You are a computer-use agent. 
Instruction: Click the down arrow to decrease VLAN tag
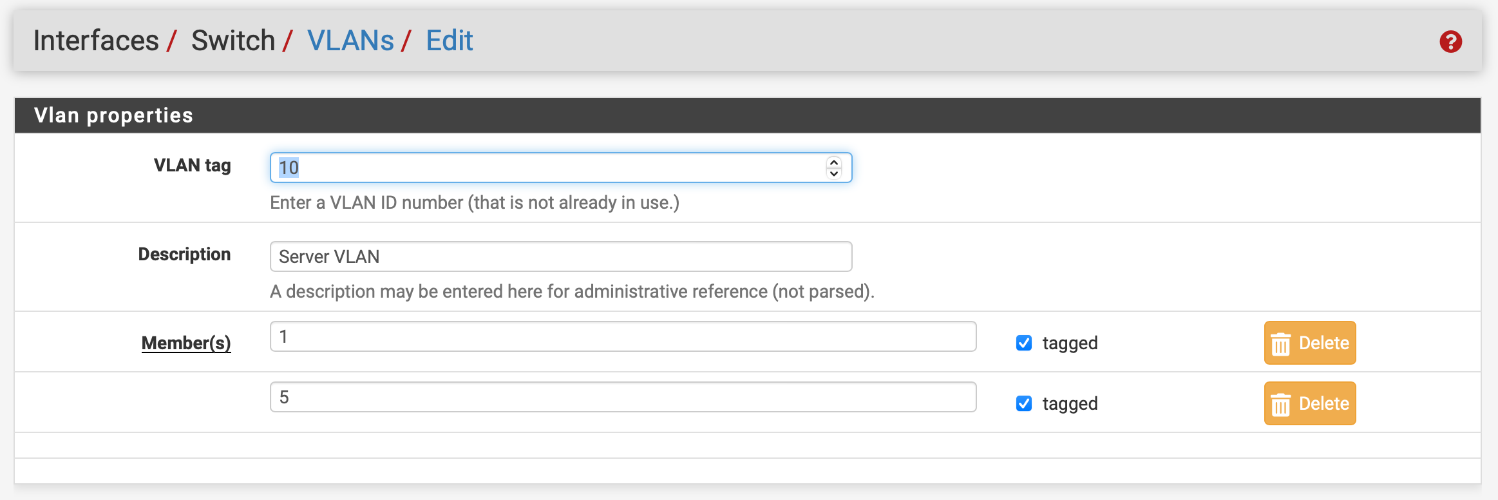tap(833, 173)
